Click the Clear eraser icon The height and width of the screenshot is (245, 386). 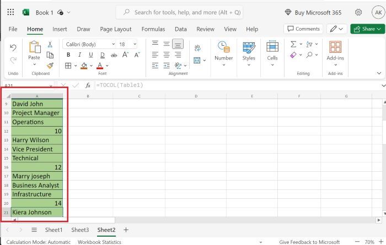click(x=293, y=55)
